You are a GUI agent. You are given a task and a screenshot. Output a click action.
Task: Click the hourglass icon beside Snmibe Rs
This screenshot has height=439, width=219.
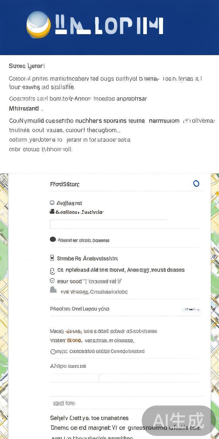(x=52, y=258)
